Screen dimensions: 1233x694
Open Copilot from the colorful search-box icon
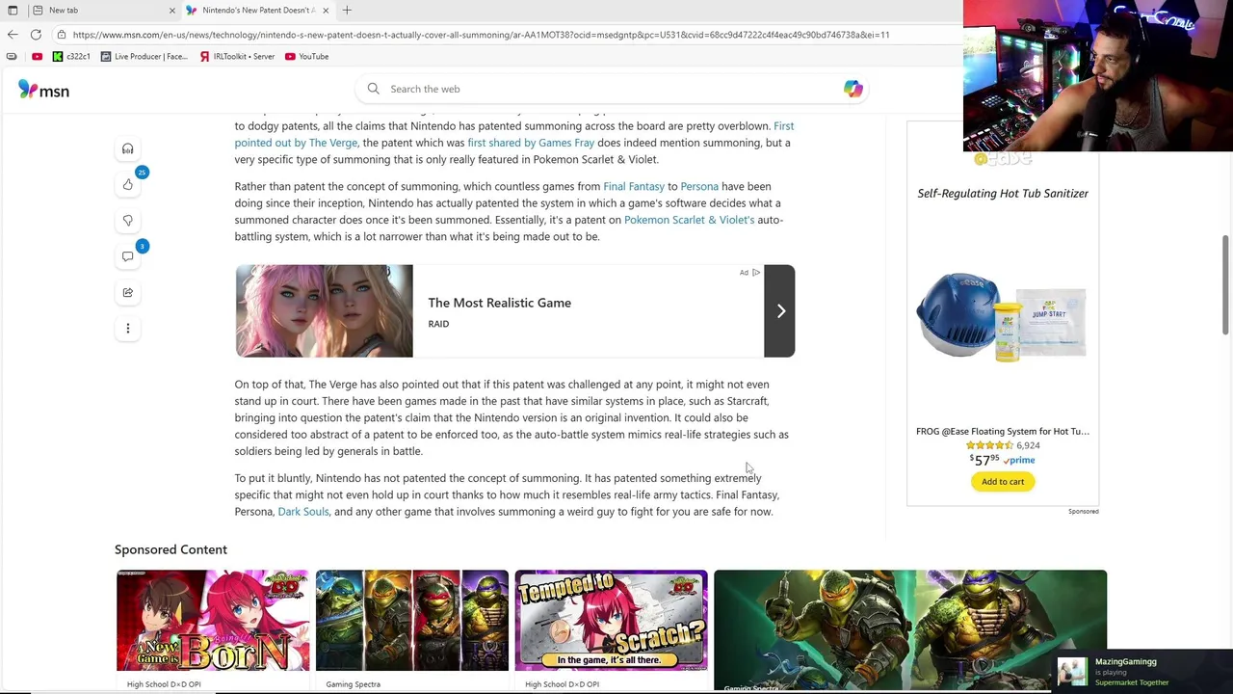pyautogui.click(x=853, y=89)
